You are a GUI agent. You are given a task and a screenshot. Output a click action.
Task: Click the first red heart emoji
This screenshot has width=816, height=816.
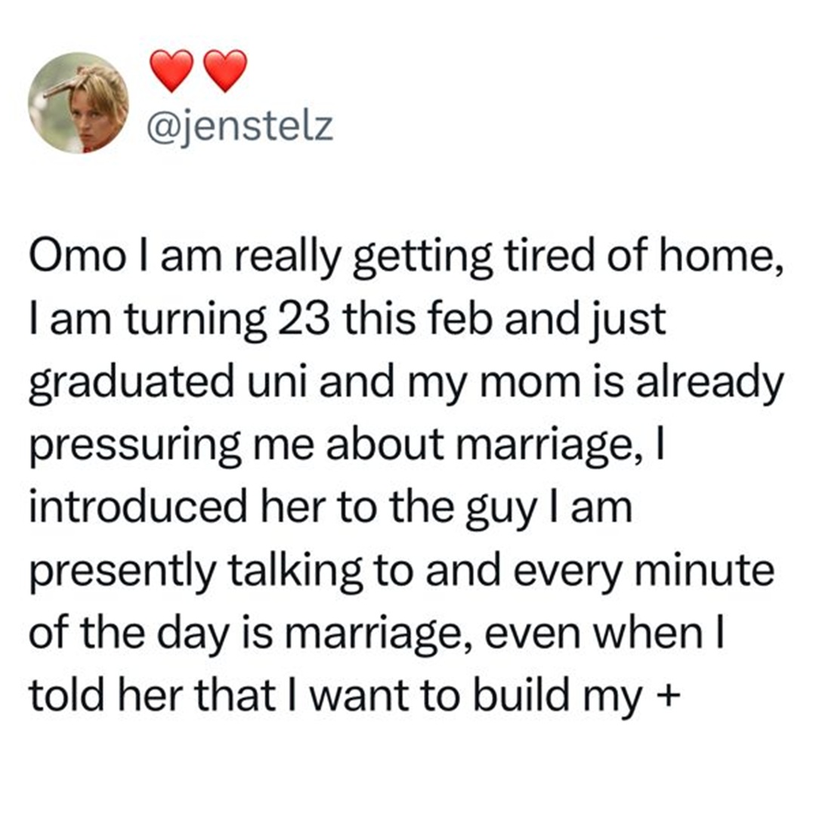(172, 71)
